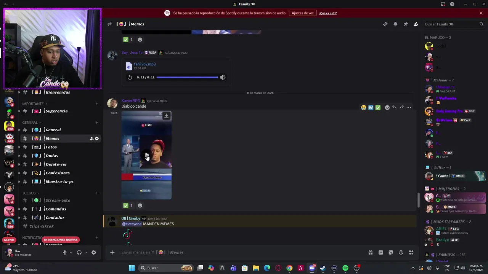Add reaction next to check mark under video

pos(140,205)
